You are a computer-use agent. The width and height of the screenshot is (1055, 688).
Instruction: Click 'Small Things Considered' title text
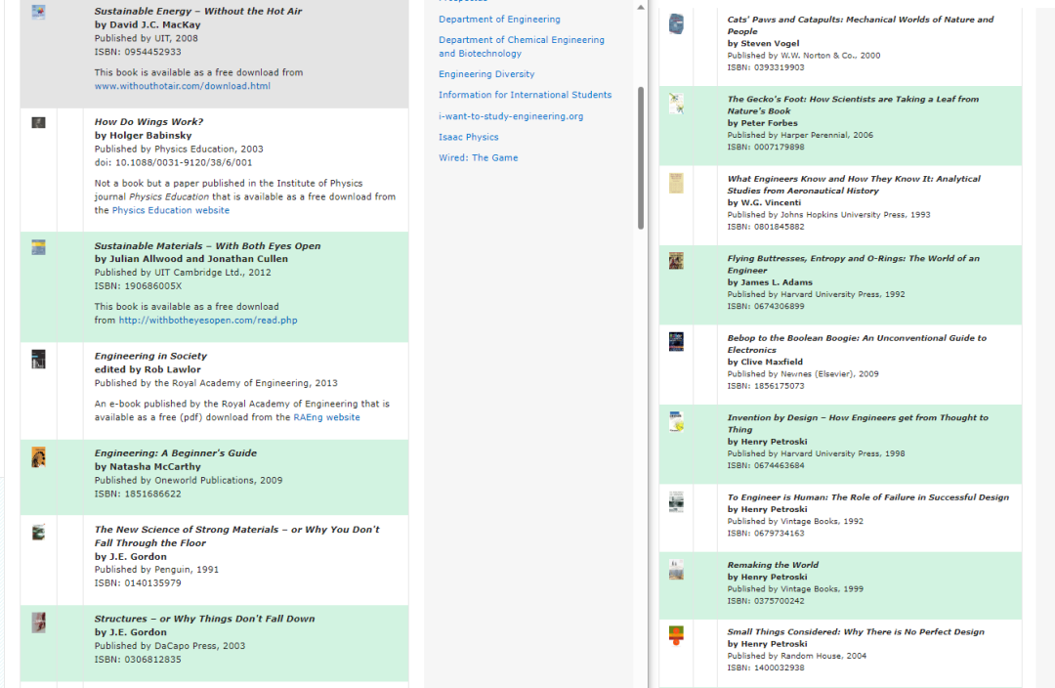coord(855,632)
